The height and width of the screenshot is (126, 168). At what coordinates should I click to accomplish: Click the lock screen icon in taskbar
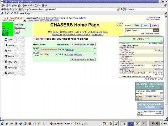[111, 124]
